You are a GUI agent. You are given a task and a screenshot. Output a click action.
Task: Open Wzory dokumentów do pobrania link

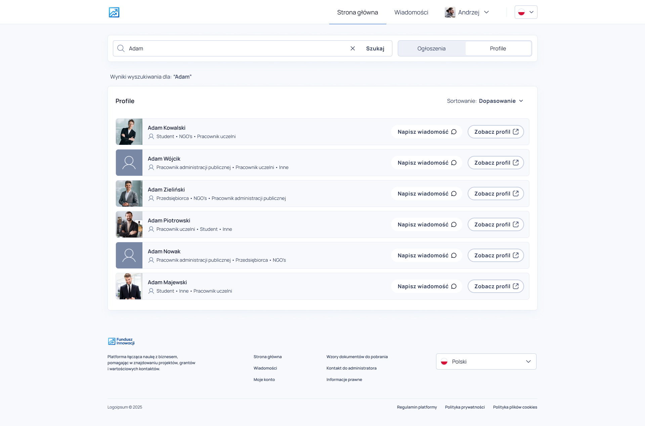(357, 357)
